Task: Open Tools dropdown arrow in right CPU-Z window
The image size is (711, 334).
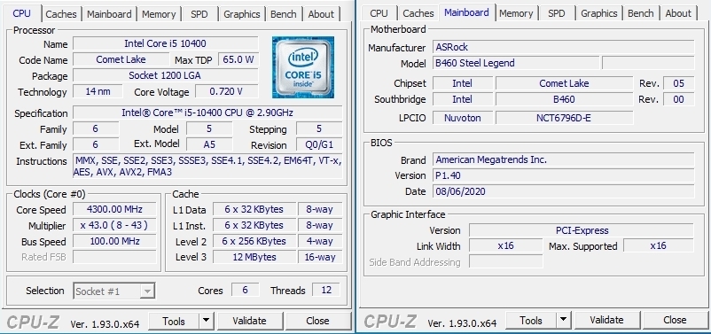Action: tap(563, 320)
